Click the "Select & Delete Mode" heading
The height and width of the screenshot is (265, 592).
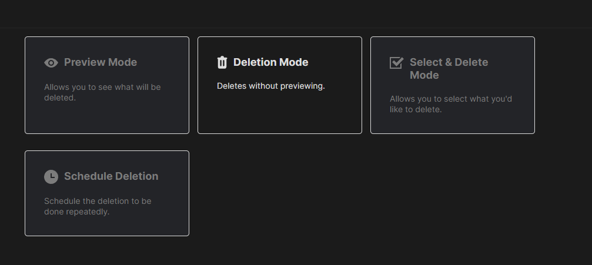pos(449,68)
